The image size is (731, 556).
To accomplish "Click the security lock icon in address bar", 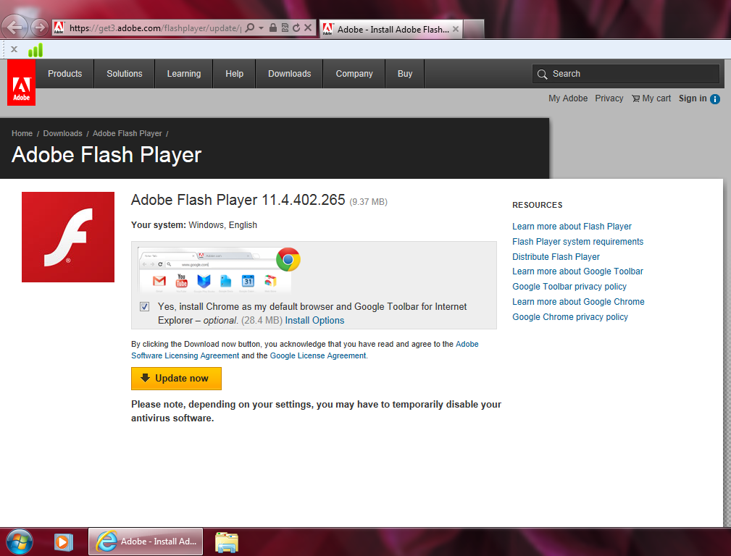I will 272,28.
